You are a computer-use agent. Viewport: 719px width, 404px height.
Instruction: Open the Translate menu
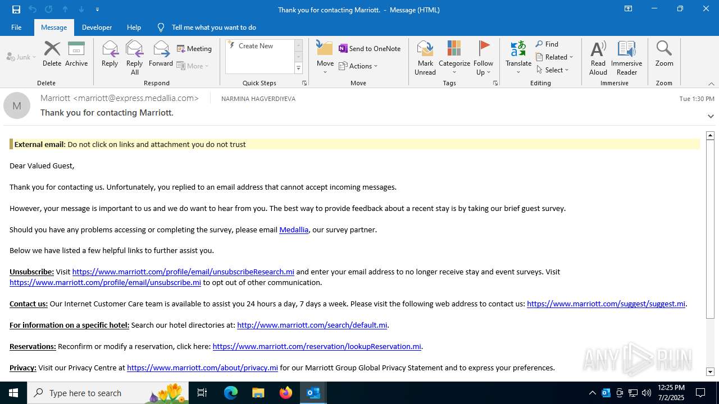518,58
